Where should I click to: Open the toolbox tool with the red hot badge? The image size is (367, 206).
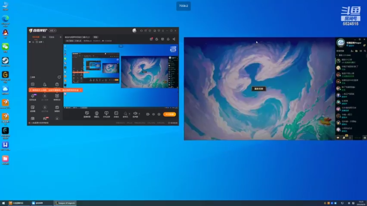(x=44, y=119)
